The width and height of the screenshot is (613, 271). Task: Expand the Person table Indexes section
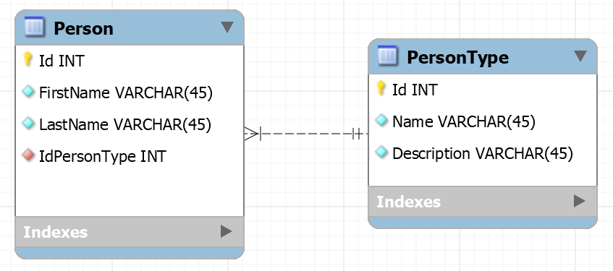pyautogui.click(x=227, y=231)
